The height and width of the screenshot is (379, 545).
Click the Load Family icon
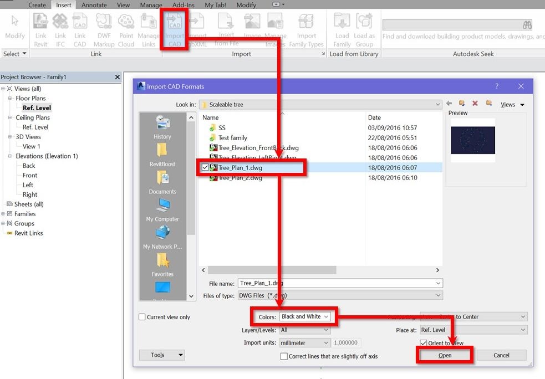342,30
